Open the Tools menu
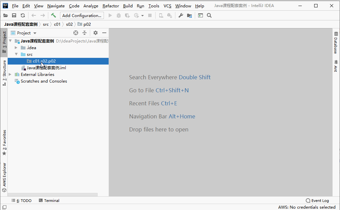This screenshot has height=210, width=340. point(154,6)
